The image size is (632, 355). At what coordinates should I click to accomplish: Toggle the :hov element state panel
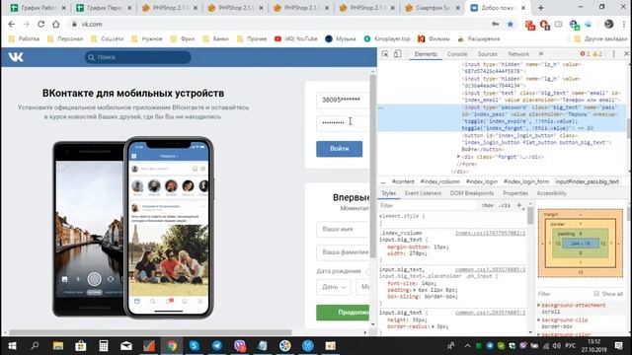(x=487, y=205)
